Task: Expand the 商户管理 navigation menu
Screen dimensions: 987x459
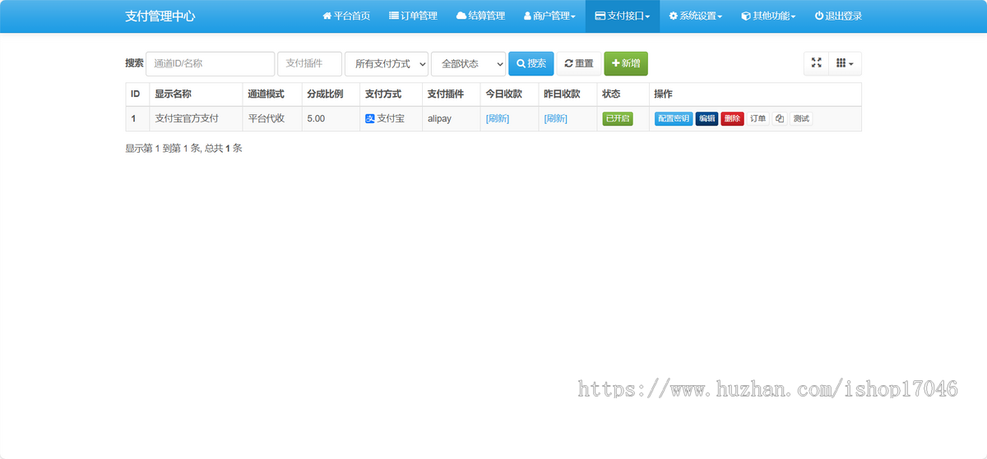Action: (x=549, y=16)
